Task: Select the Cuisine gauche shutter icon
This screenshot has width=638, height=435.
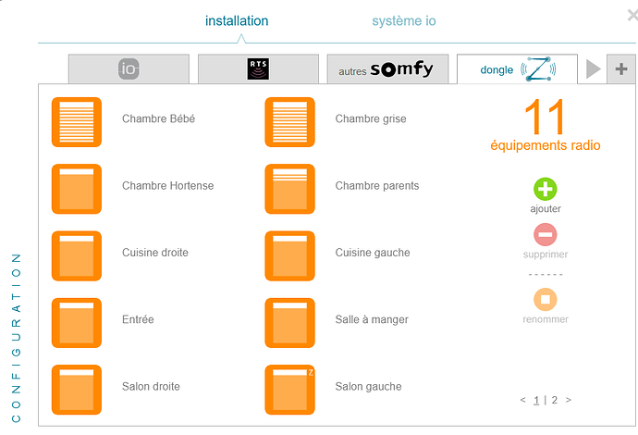Action: (x=289, y=255)
